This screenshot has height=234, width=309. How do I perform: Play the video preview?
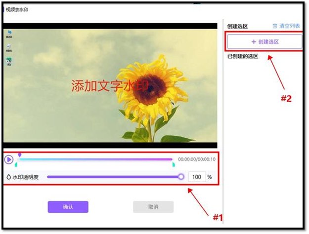point(9,159)
